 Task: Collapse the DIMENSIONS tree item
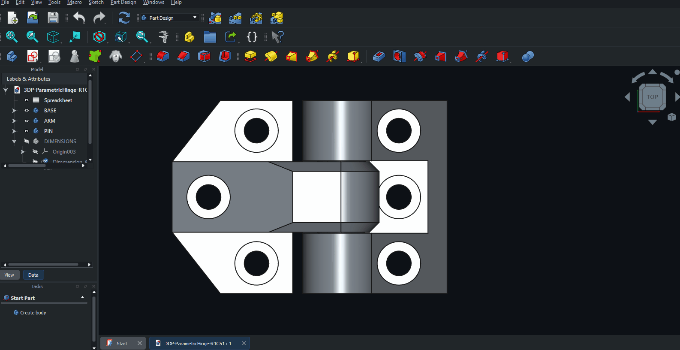14,142
